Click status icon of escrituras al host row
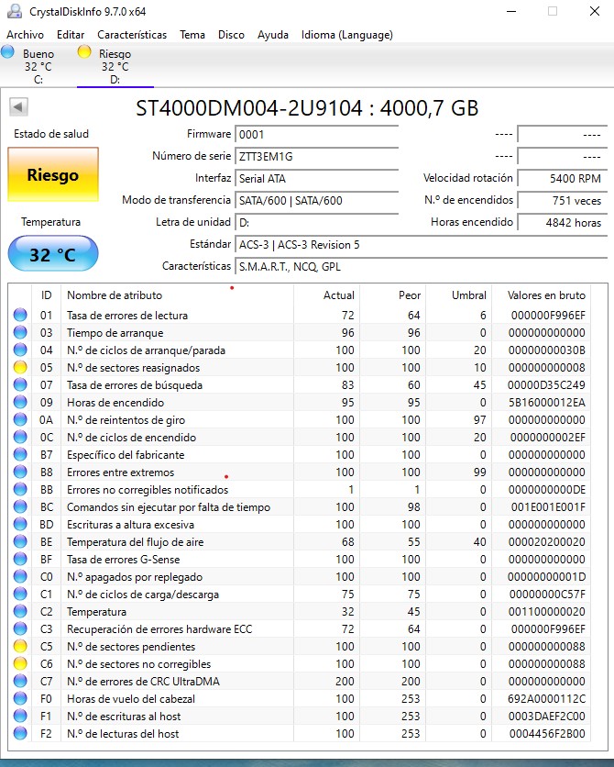614x767 pixels. coord(20,717)
